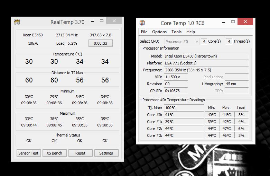Click the Reset button in RealTemp
This screenshot has width=270, height=176.
tap(81, 153)
